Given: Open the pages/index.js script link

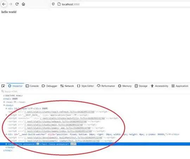Looking at the screenshot, I should (58, 131).
